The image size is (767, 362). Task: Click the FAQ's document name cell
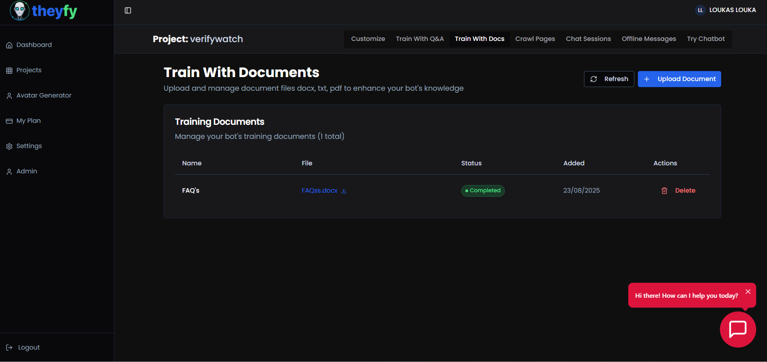pyautogui.click(x=191, y=191)
